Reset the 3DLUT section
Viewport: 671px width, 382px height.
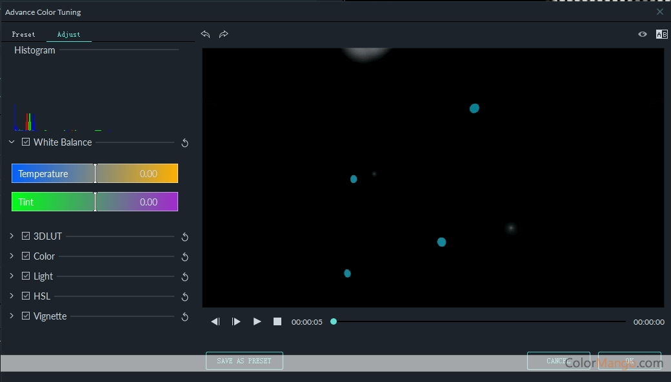point(185,237)
